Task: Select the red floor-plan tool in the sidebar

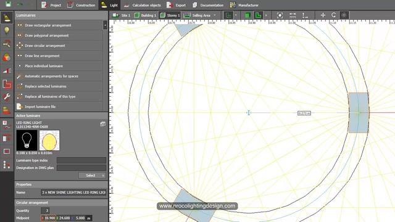Action: [7, 84]
